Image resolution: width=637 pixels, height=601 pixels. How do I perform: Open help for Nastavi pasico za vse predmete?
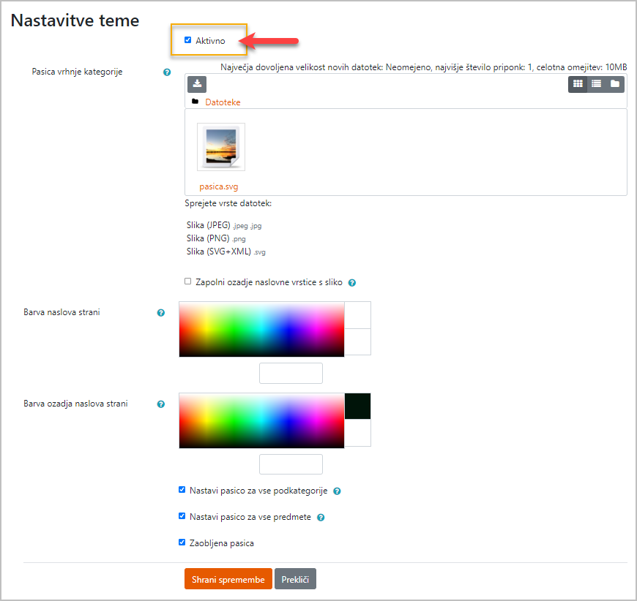click(321, 518)
